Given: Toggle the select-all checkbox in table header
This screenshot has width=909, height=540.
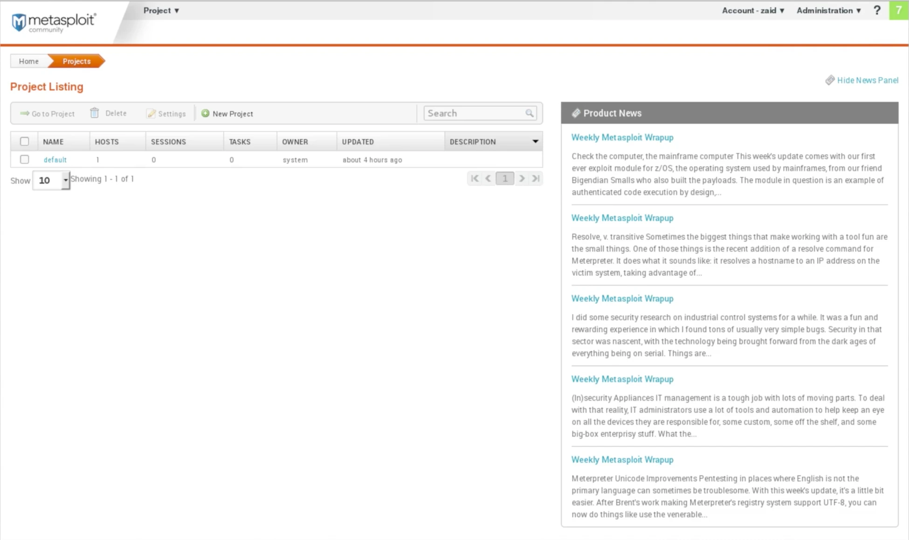Looking at the screenshot, I should click(25, 141).
